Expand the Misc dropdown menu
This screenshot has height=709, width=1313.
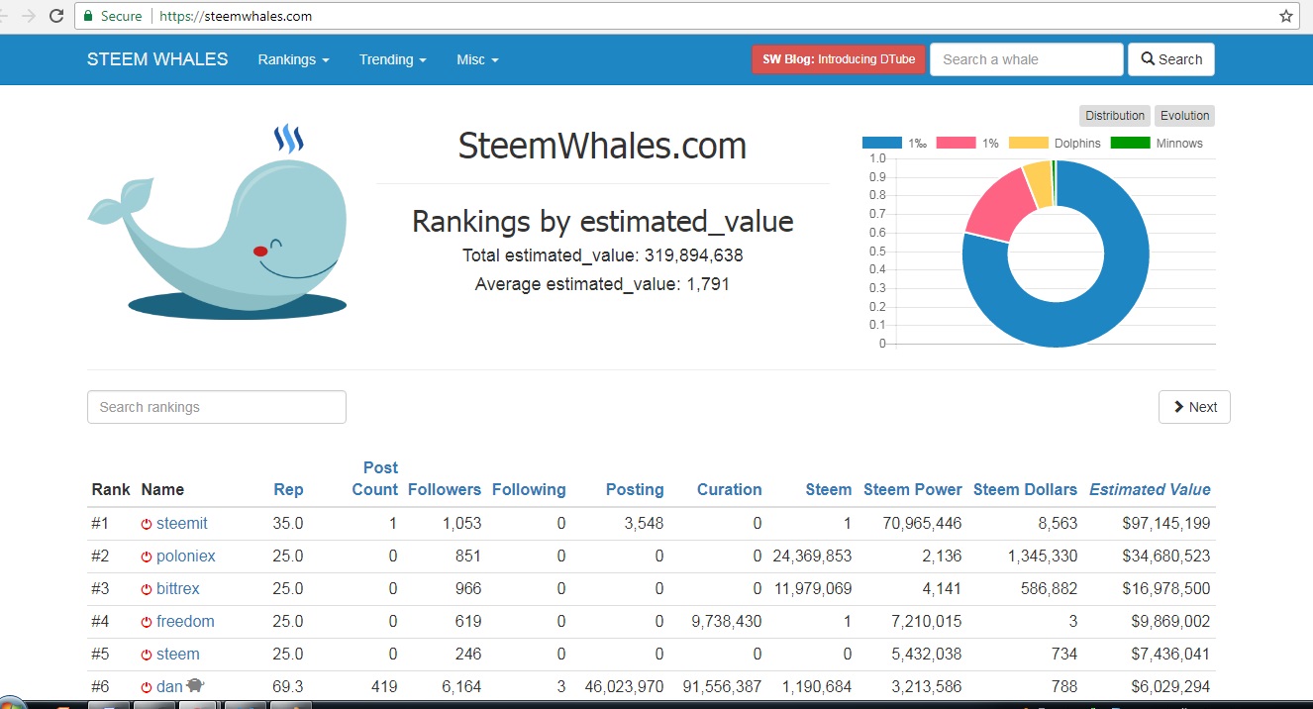click(x=477, y=59)
